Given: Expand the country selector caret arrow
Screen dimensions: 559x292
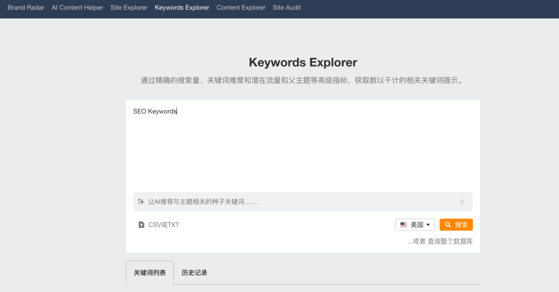Looking at the screenshot, I should tap(428, 225).
